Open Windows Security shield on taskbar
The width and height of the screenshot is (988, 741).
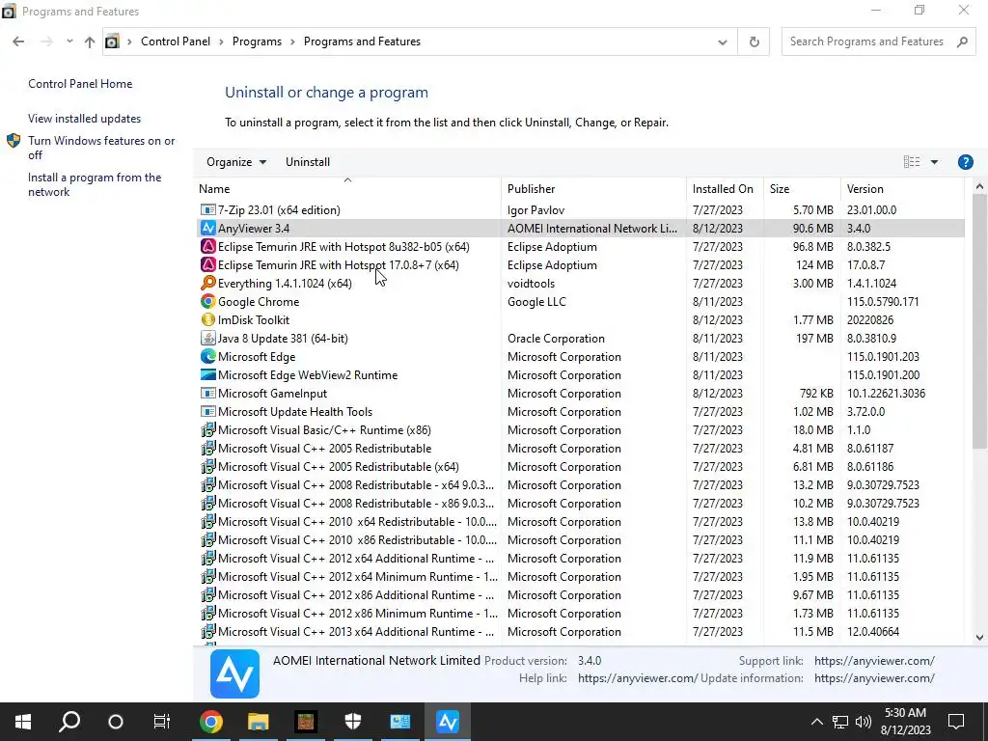point(353,722)
